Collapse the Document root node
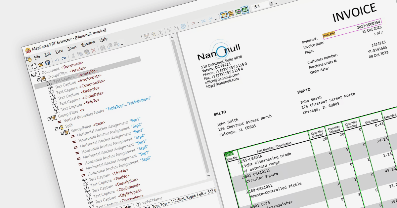The width and height of the screenshot is (397, 208). point(33,75)
